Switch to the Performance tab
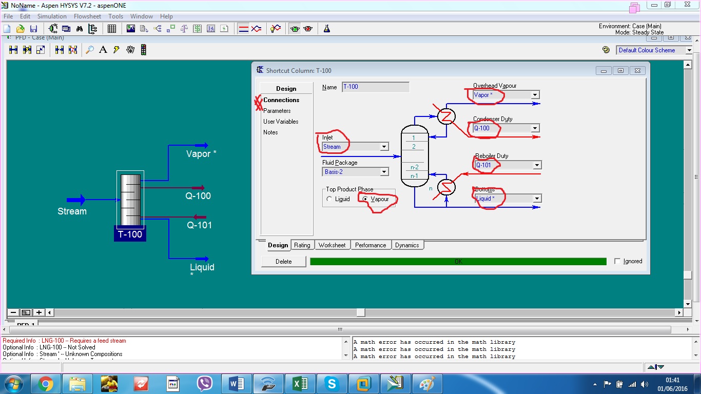Screen dimensions: 701x394 click(x=371, y=245)
